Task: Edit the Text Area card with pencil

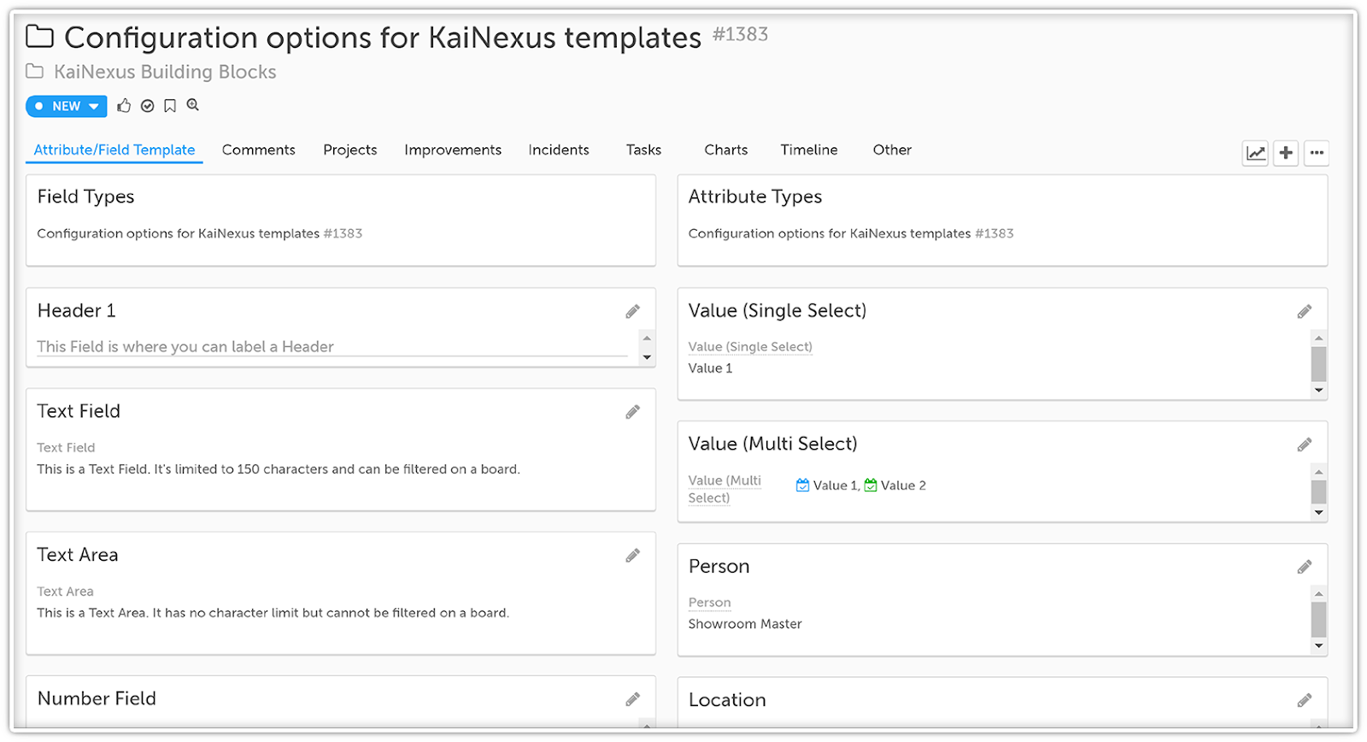Action: coord(632,556)
